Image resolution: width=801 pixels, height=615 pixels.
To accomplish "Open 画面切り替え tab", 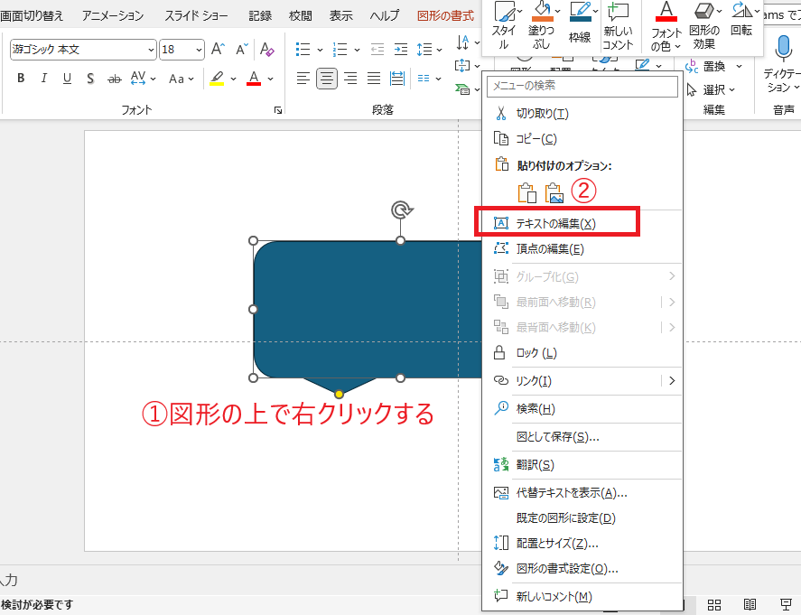I will tap(32, 16).
